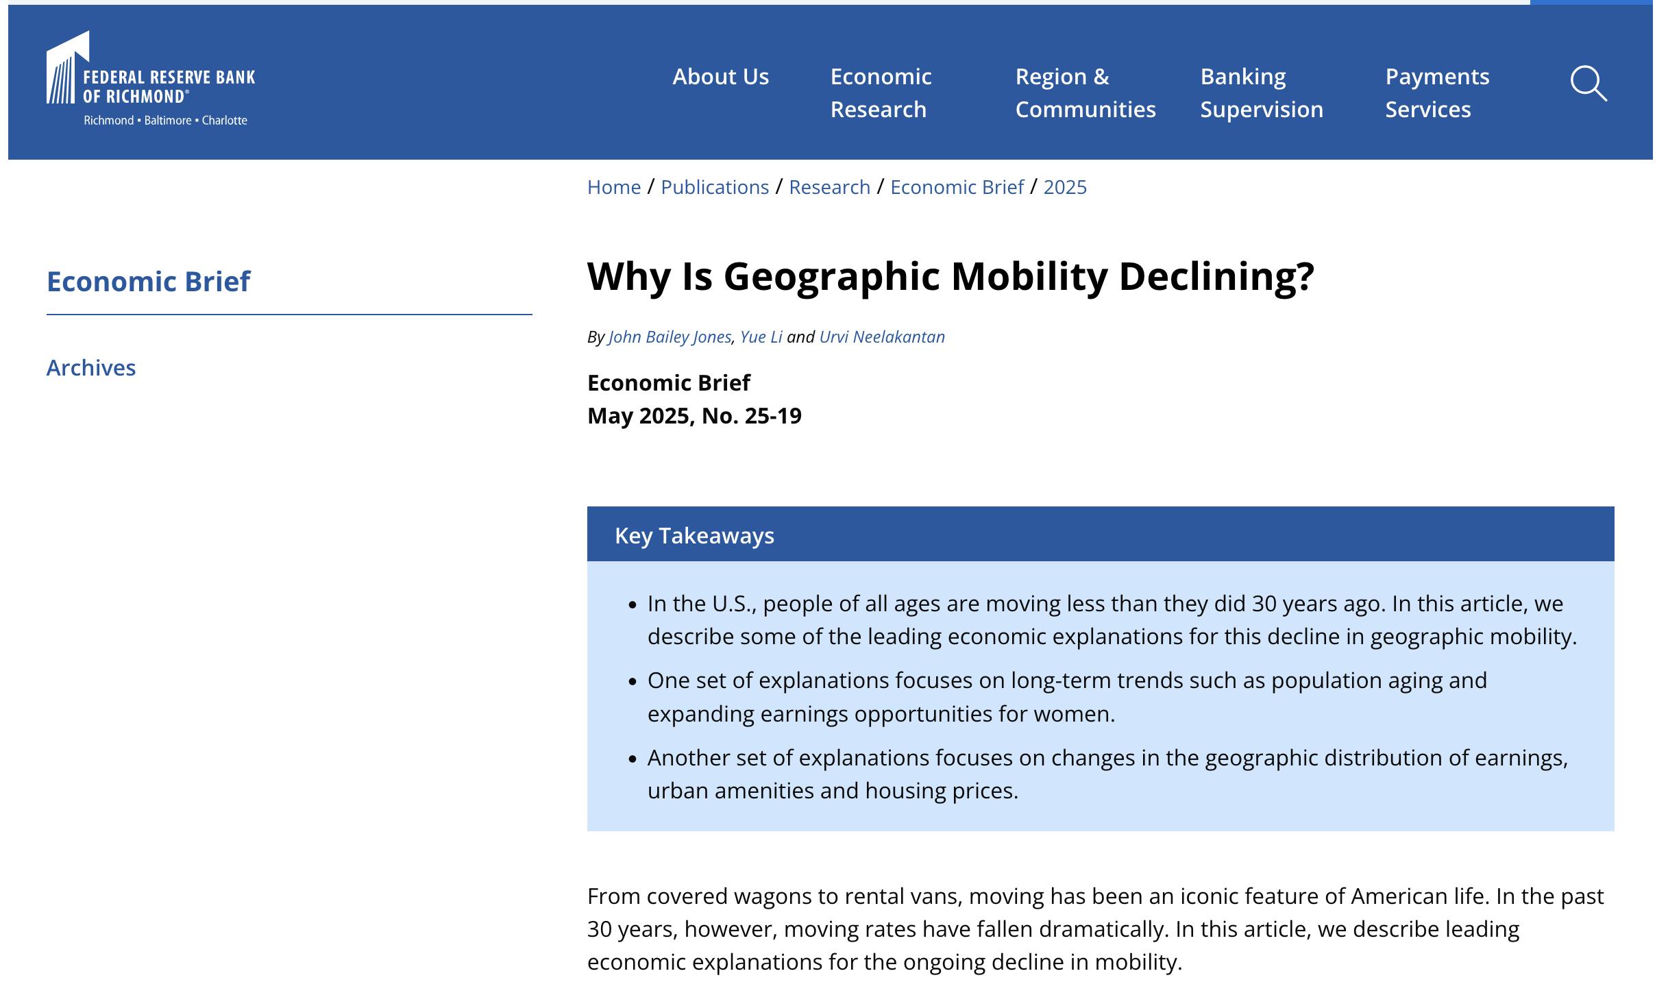Click the search magnifying glass icon

coord(1588,84)
